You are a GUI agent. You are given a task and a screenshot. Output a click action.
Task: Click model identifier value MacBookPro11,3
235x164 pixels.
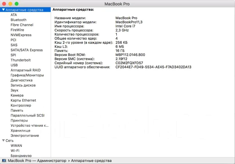129,22
